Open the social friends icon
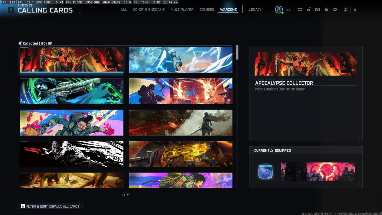 pos(346,10)
